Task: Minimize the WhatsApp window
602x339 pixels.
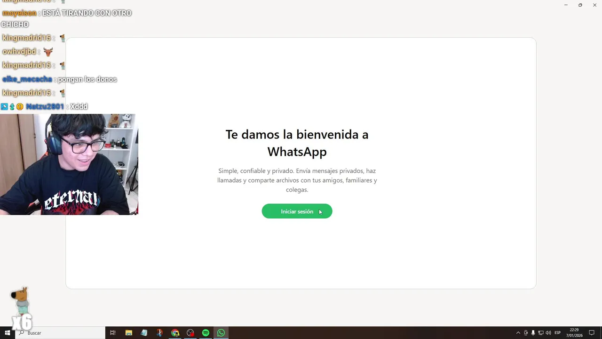Action: tap(566, 5)
